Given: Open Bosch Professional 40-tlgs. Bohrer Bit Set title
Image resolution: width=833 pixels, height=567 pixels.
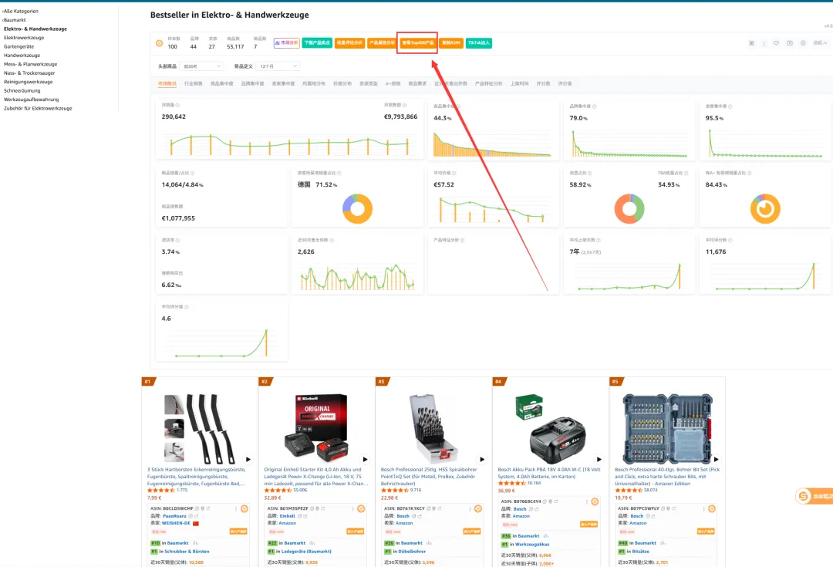Looking at the screenshot, I should pos(667,477).
